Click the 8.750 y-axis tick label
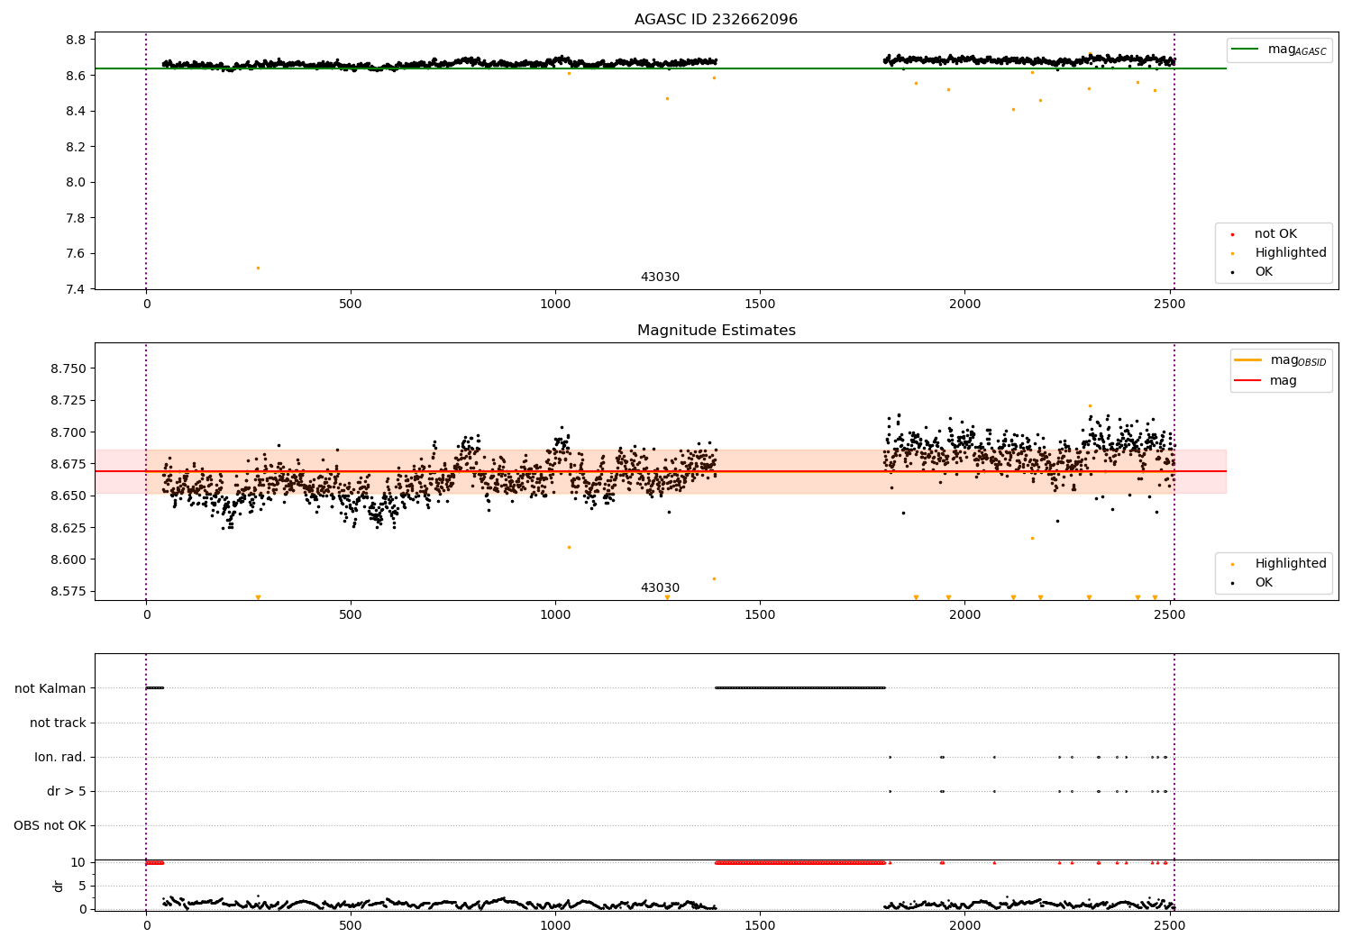 [x=69, y=368]
